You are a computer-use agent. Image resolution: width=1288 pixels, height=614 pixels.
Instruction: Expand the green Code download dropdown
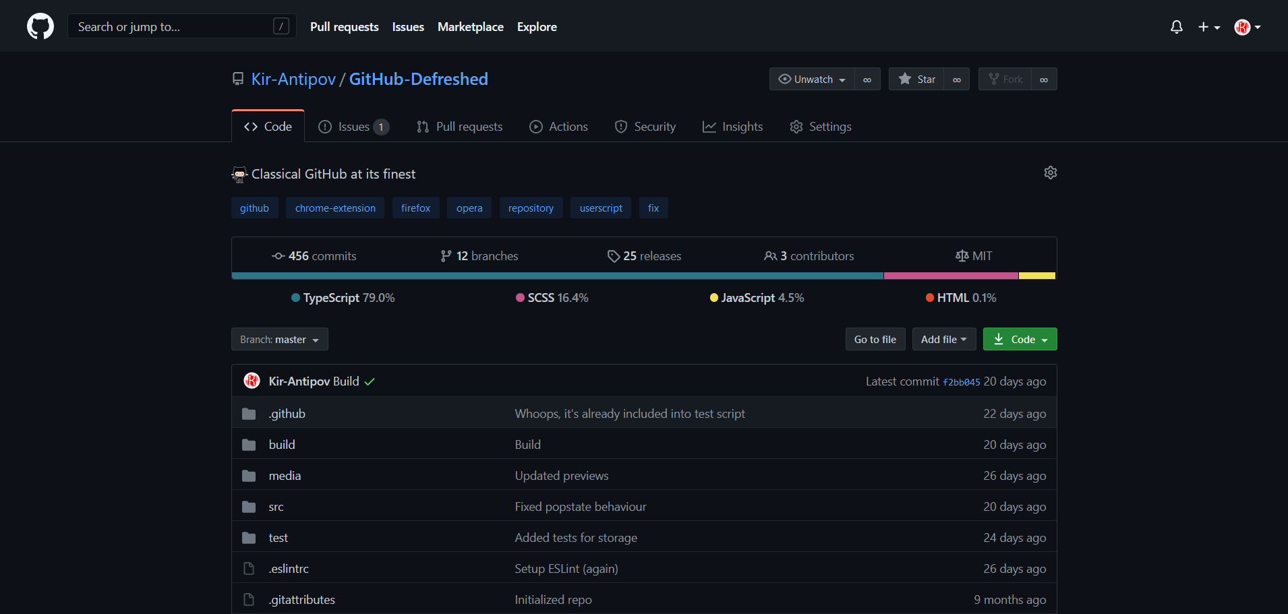pyautogui.click(x=1020, y=339)
